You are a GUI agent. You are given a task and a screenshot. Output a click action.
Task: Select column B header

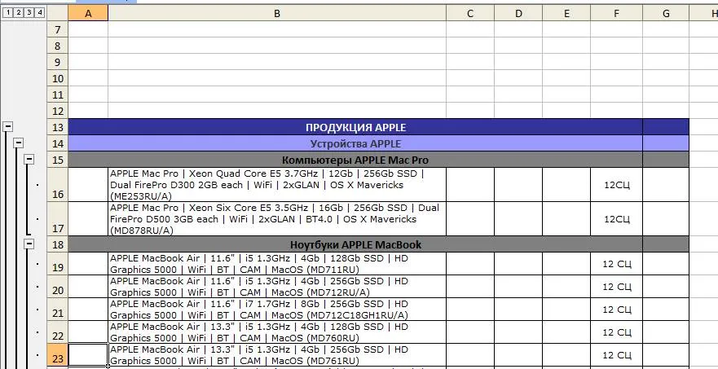[277, 14]
